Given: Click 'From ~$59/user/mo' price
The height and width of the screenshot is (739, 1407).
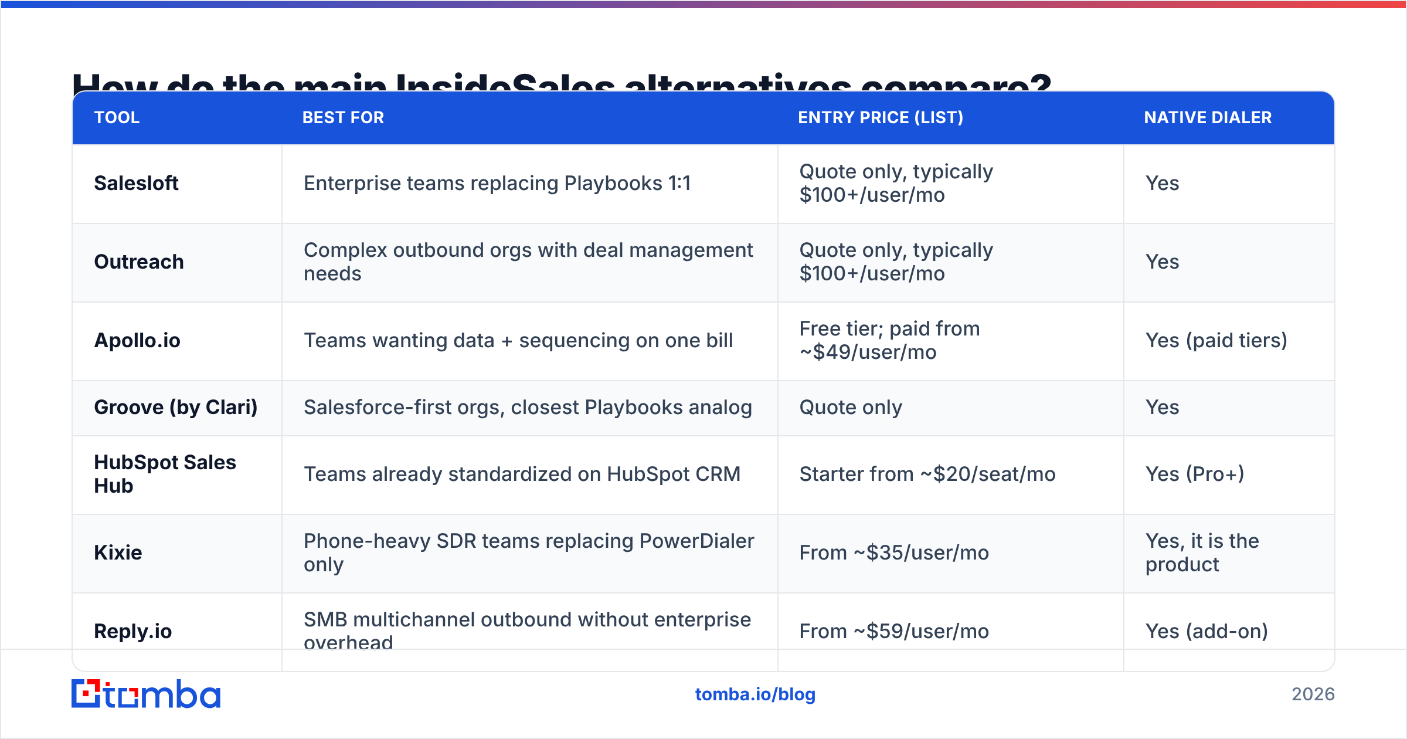Looking at the screenshot, I should pyautogui.click(x=894, y=631).
